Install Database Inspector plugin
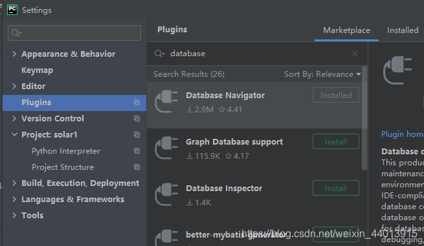This screenshot has height=246, width=424. [336, 188]
